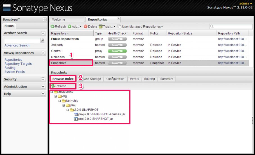Select the Public Repositories row
This screenshot has width=255, height=155.
coord(149,39)
